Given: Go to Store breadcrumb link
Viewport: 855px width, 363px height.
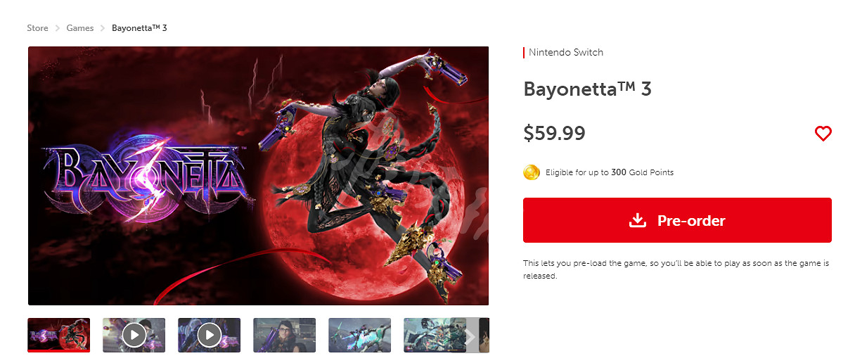Looking at the screenshot, I should click(37, 28).
